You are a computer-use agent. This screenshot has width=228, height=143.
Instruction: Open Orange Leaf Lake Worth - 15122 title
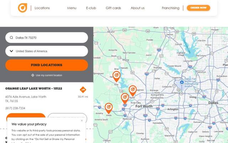[33, 89]
